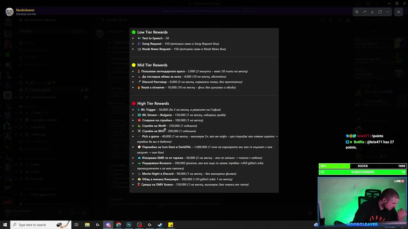Viewport: 408px width, 229px height.
Task: Open the Windows Start menu
Action: click(x=5, y=225)
